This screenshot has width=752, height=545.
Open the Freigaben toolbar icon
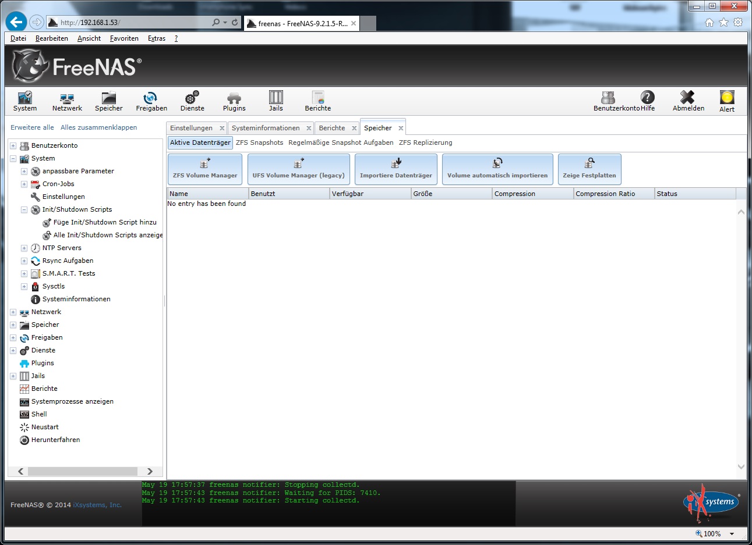tap(151, 101)
